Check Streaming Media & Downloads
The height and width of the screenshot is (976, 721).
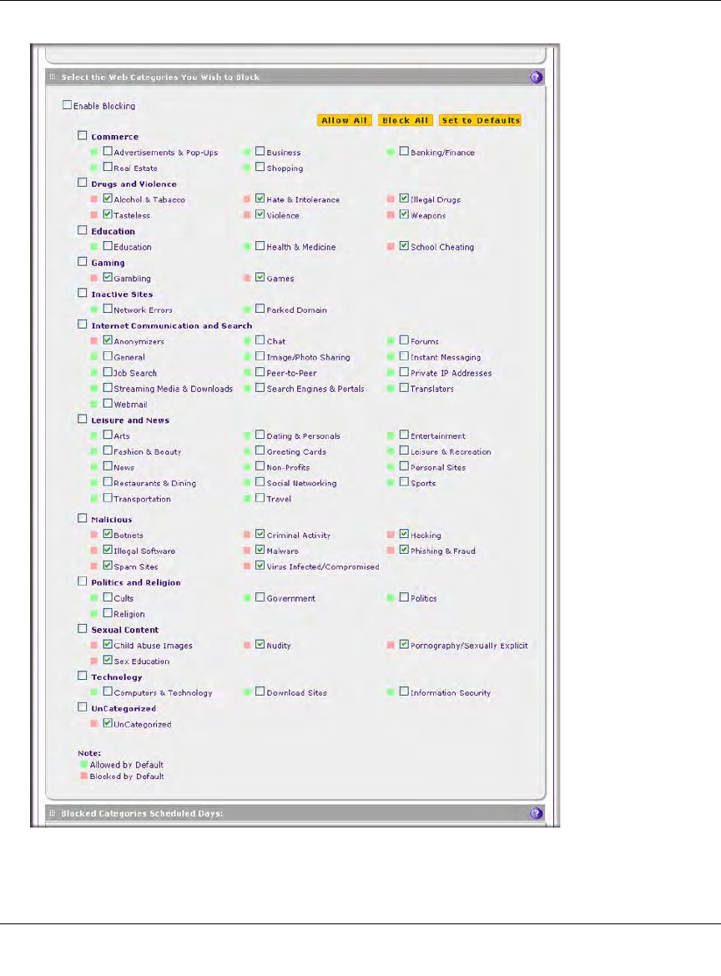[x=108, y=387]
